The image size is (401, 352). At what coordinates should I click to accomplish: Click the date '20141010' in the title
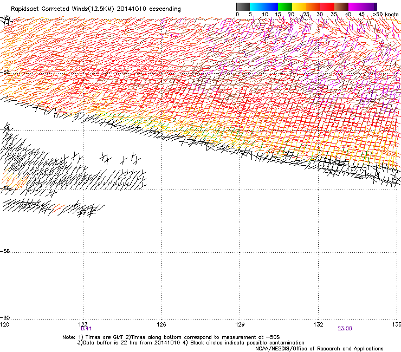point(132,9)
